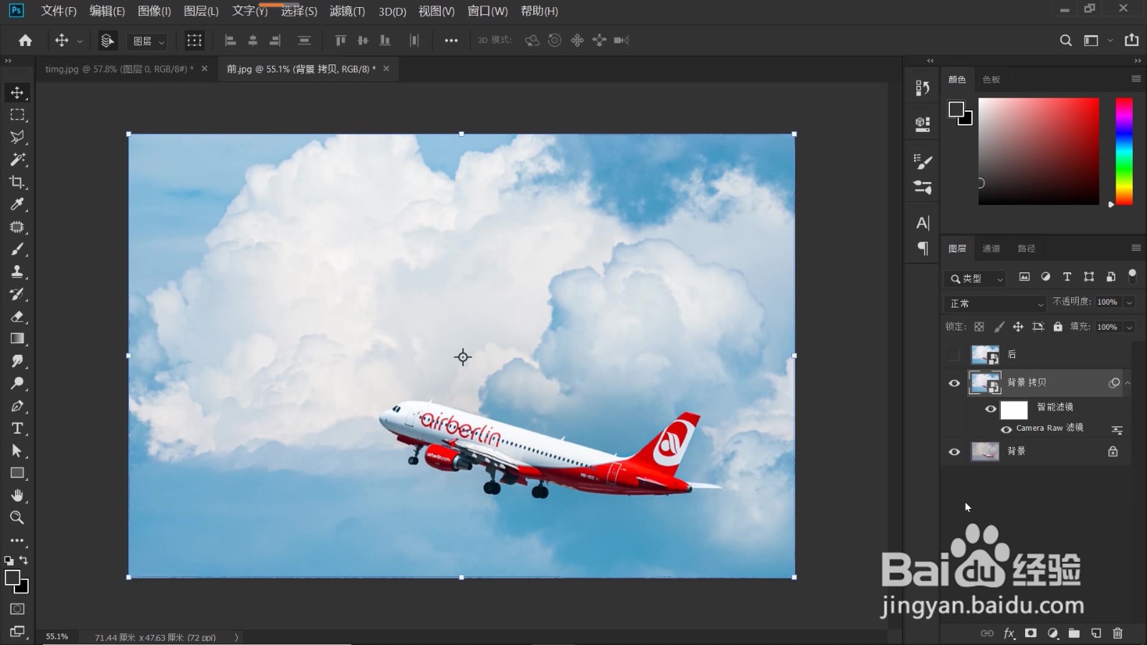The image size is (1147, 645).
Task: Open the Layers panel flyout menu
Action: coord(1136,248)
